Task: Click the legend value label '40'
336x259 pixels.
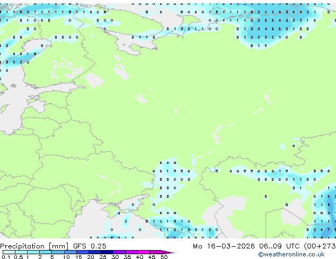Action: click(139, 257)
